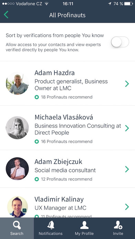Tap Vladimír Kalinay profile photo

[17, 206]
